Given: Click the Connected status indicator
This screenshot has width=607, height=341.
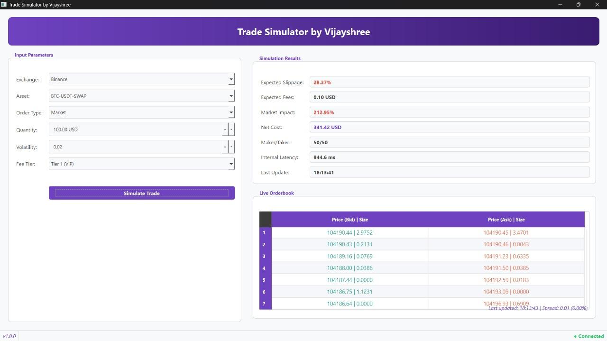Looking at the screenshot, I should pos(589,336).
